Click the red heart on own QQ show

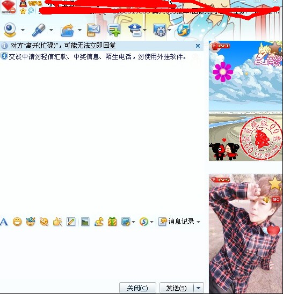[x=273, y=231]
